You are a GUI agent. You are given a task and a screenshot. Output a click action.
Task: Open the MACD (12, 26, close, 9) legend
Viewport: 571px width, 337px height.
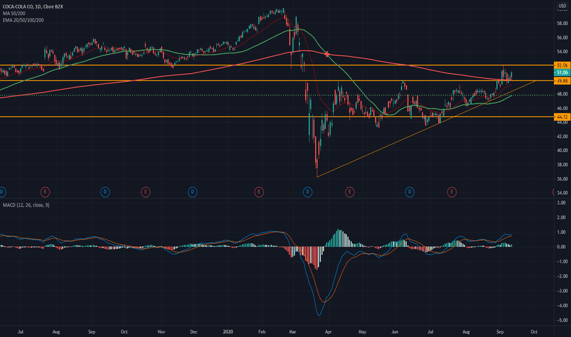tap(26, 205)
